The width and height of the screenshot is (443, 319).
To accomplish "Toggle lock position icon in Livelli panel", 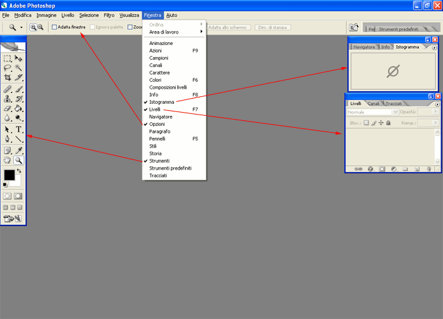I will (381, 123).
